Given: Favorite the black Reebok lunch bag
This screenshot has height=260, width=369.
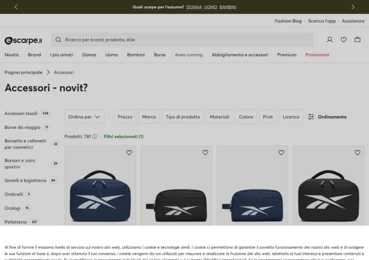Looking at the screenshot, I should (357, 152).
